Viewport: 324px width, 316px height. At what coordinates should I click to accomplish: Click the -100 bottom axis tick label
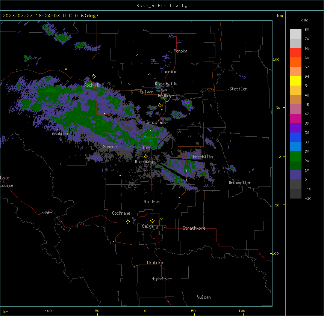(x=47, y=311)
